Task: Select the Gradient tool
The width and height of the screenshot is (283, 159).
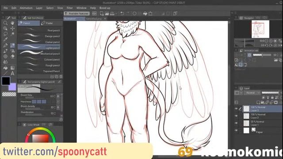Action: [x=12, y=68]
